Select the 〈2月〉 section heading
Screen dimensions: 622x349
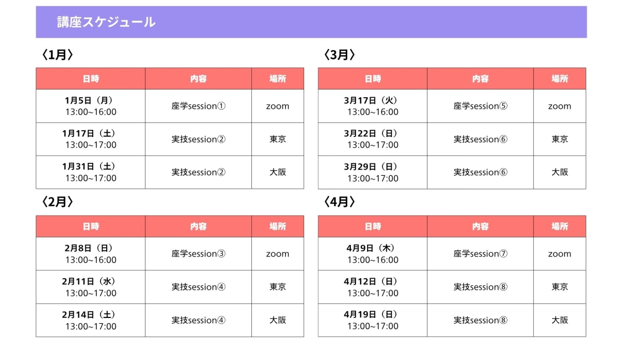click(x=58, y=202)
